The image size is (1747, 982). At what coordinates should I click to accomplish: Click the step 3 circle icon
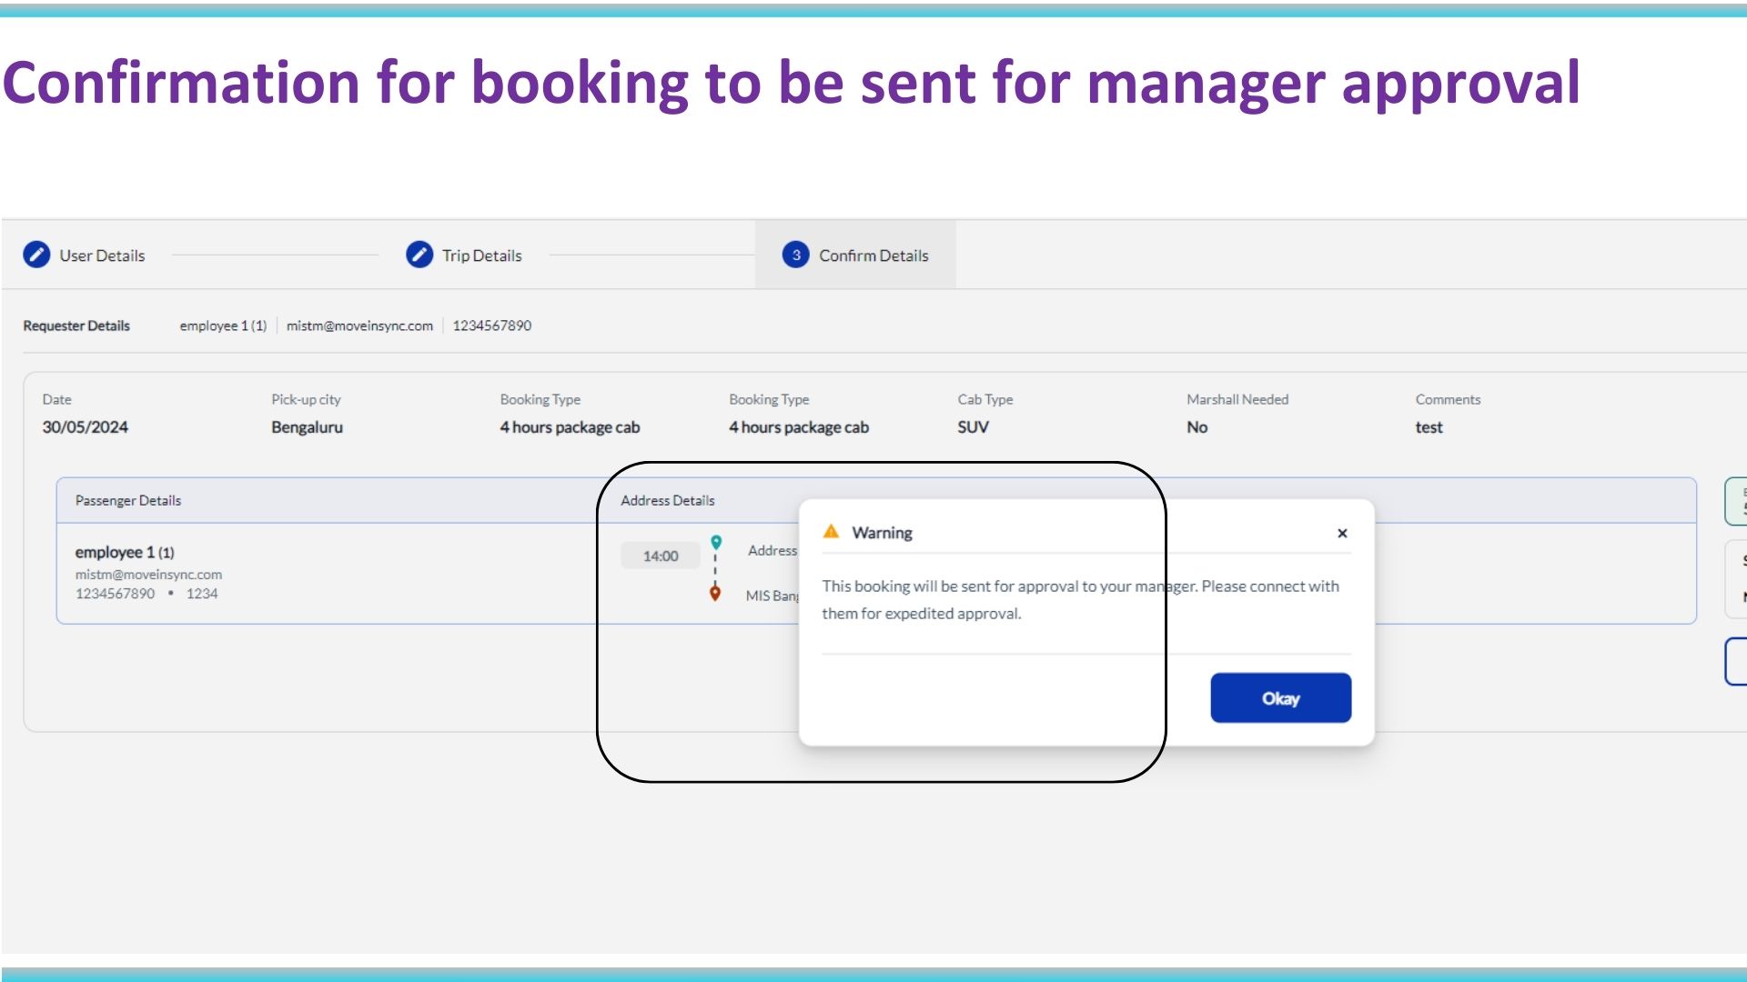click(796, 256)
